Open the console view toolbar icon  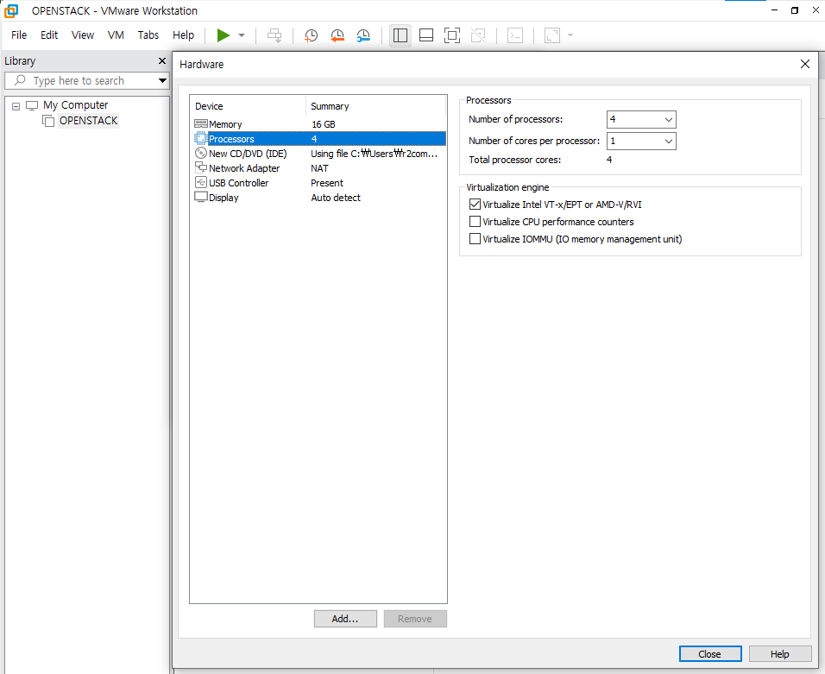pyautogui.click(x=515, y=35)
